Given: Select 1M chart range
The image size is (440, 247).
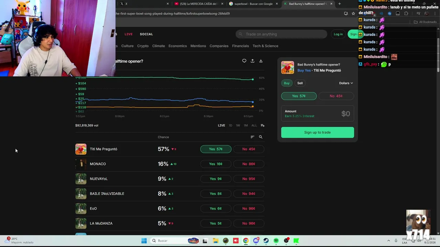Looking at the screenshot, I should 246,126.
